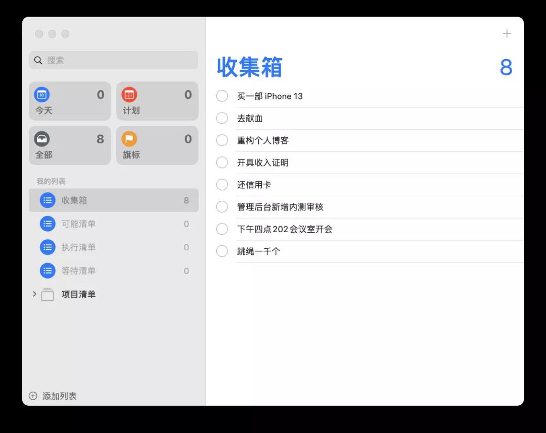Open the 全部 smart list card

(x=70, y=145)
